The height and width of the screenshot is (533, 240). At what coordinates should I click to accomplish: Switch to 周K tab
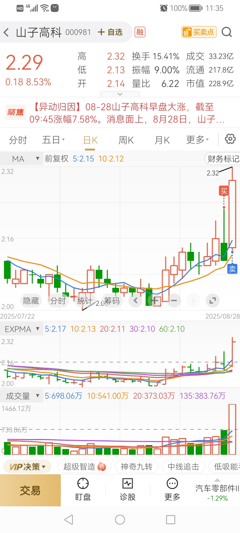(x=126, y=140)
